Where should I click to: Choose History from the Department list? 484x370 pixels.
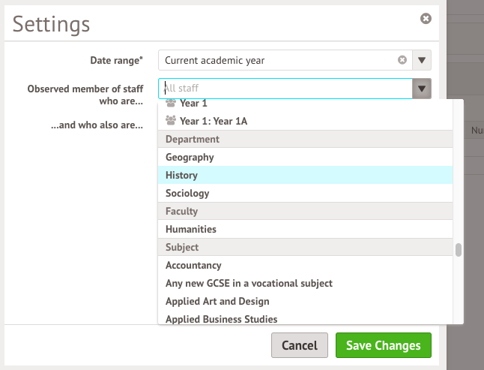(x=181, y=175)
